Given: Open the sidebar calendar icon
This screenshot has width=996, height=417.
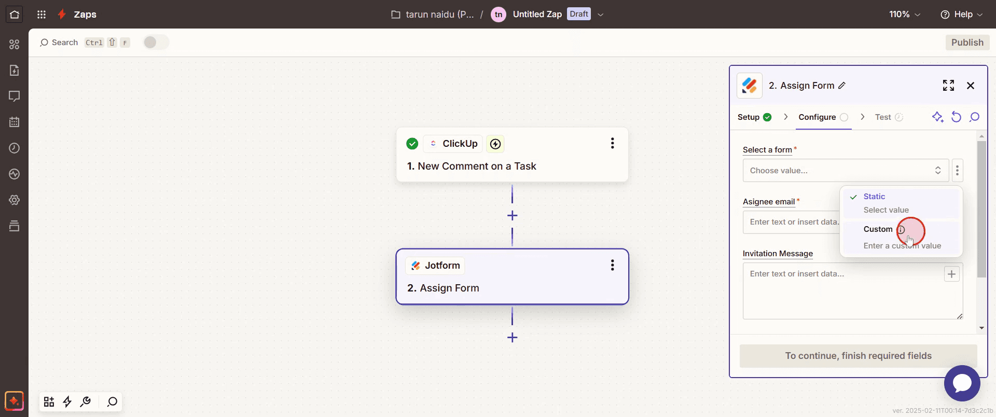Looking at the screenshot, I should coord(14,122).
